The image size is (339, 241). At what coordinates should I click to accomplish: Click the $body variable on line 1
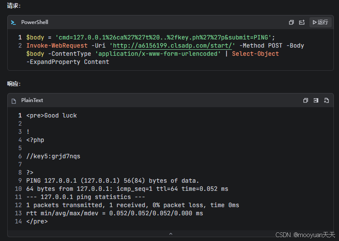pos(35,38)
